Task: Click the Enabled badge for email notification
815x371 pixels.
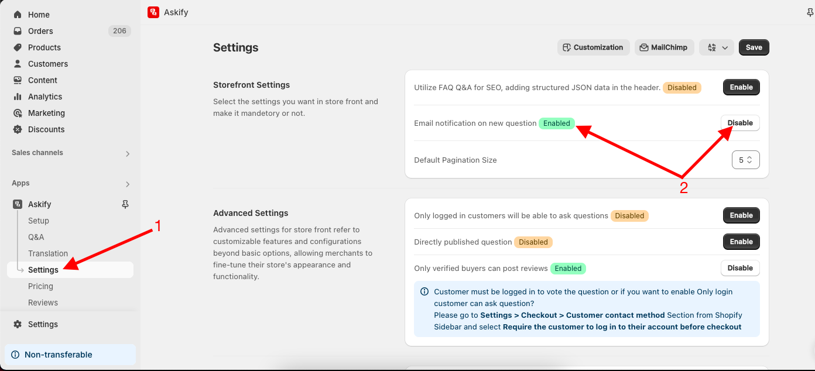Action: tap(557, 123)
